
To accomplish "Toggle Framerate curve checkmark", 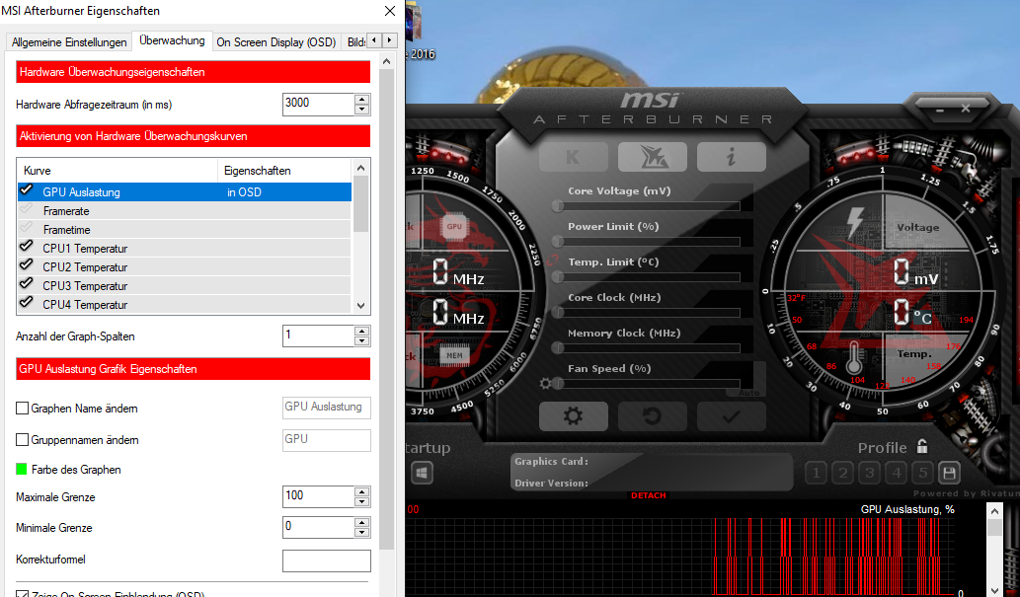I will click(x=26, y=209).
